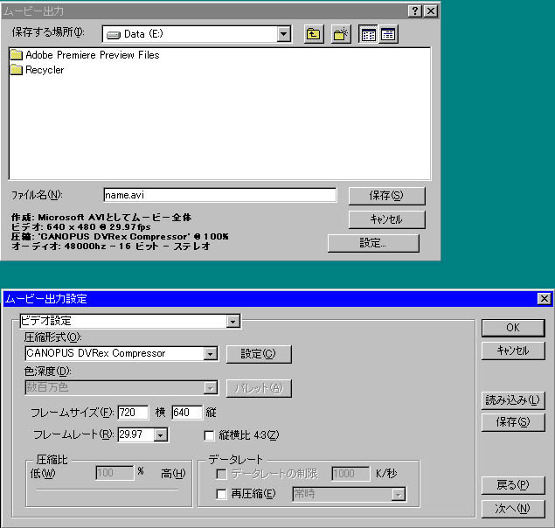Switch to list view icon
Image resolution: width=555 pixels, height=528 pixels.
click(x=369, y=34)
